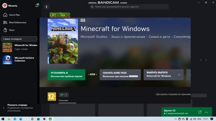This screenshot has height=121, width=216.
Task: Click the 'Экшн и приключения' genre link
Action: click(x=128, y=37)
